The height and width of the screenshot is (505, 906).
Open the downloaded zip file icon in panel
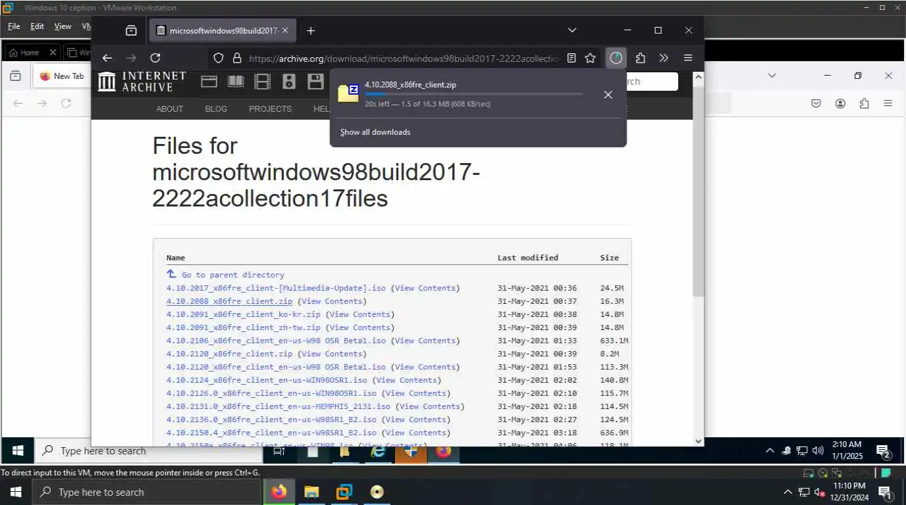click(x=348, y=93)
